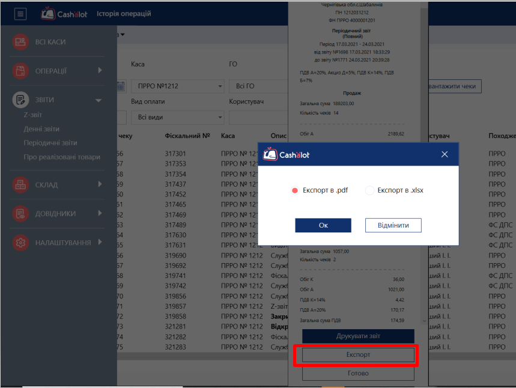This screenshot has height=388, width=516.
Task: Click the Користувач input field
Action: point(259,118)
